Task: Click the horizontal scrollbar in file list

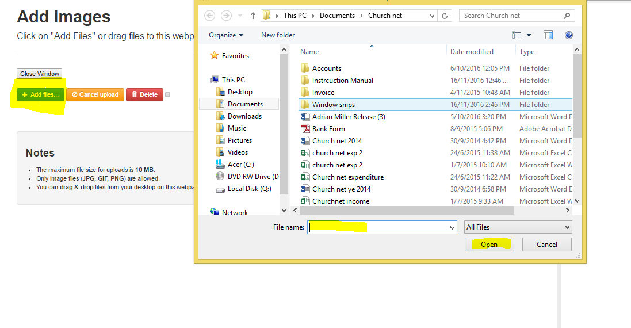Action: coord(403,211)
